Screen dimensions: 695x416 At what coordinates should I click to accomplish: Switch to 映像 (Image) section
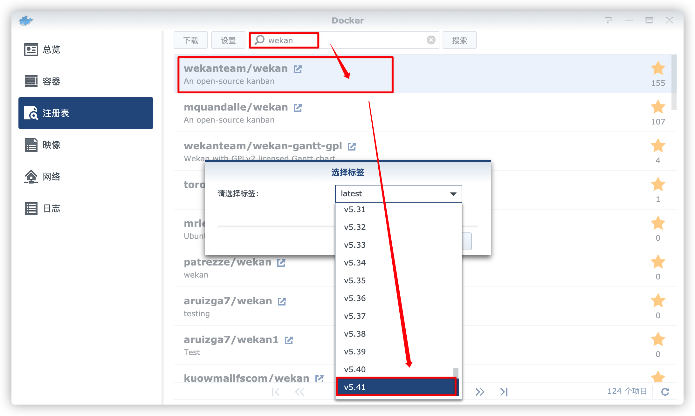(x=51, y=145)
